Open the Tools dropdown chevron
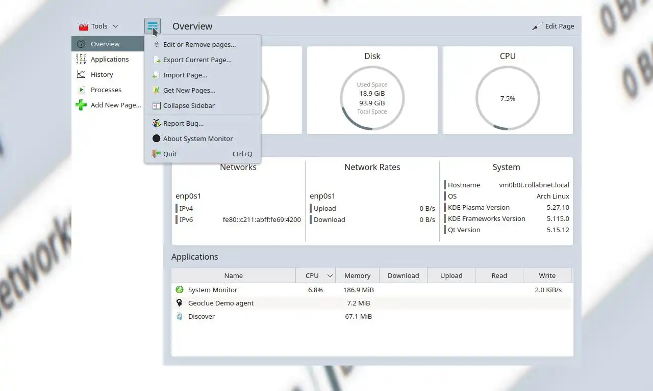Screen dimensions: 653x391 (x=115, y=26)
